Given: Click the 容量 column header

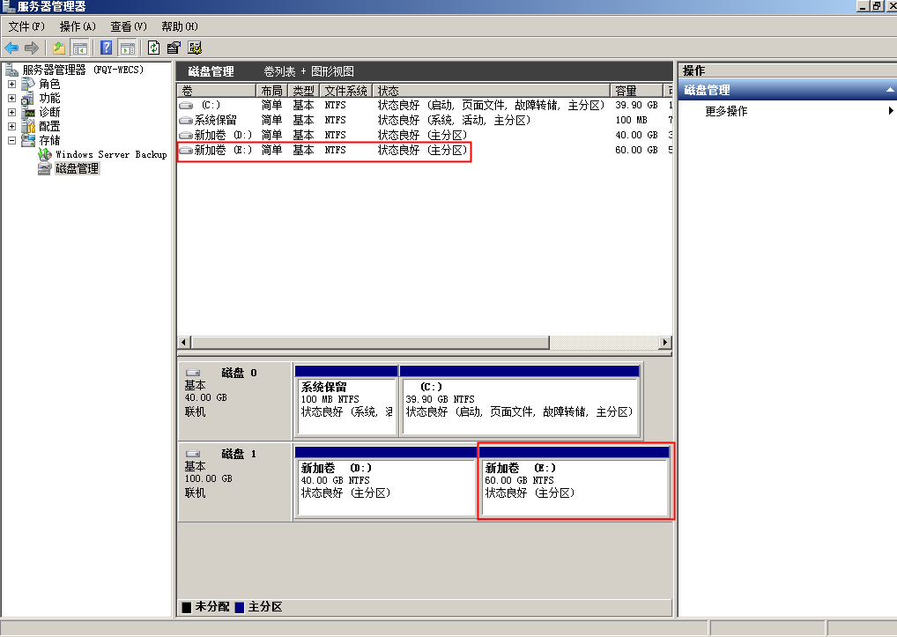Looking at the screenshot, I should [x=636, y=91].
